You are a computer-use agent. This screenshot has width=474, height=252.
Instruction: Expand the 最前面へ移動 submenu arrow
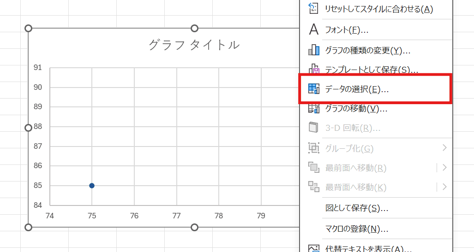[444, 168]
